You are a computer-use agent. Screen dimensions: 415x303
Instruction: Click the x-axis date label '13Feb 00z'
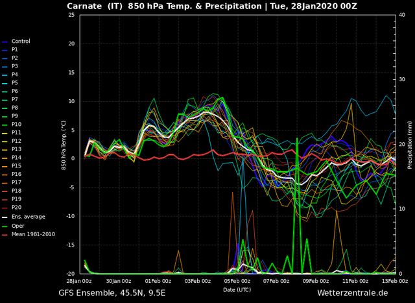(x=395, y=281)
